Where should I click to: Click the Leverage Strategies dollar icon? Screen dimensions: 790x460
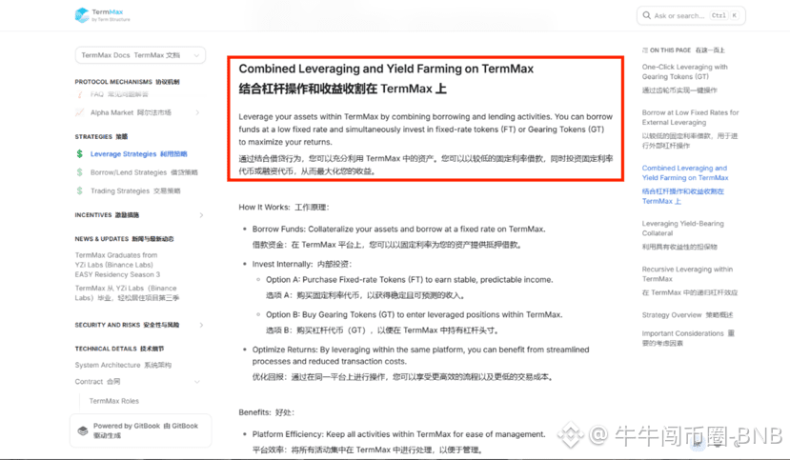pyautogui.click(x=80, y=154)
